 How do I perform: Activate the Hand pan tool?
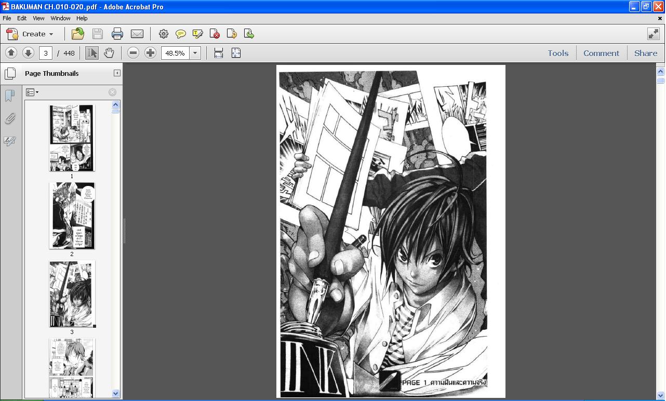click(109, 53)
